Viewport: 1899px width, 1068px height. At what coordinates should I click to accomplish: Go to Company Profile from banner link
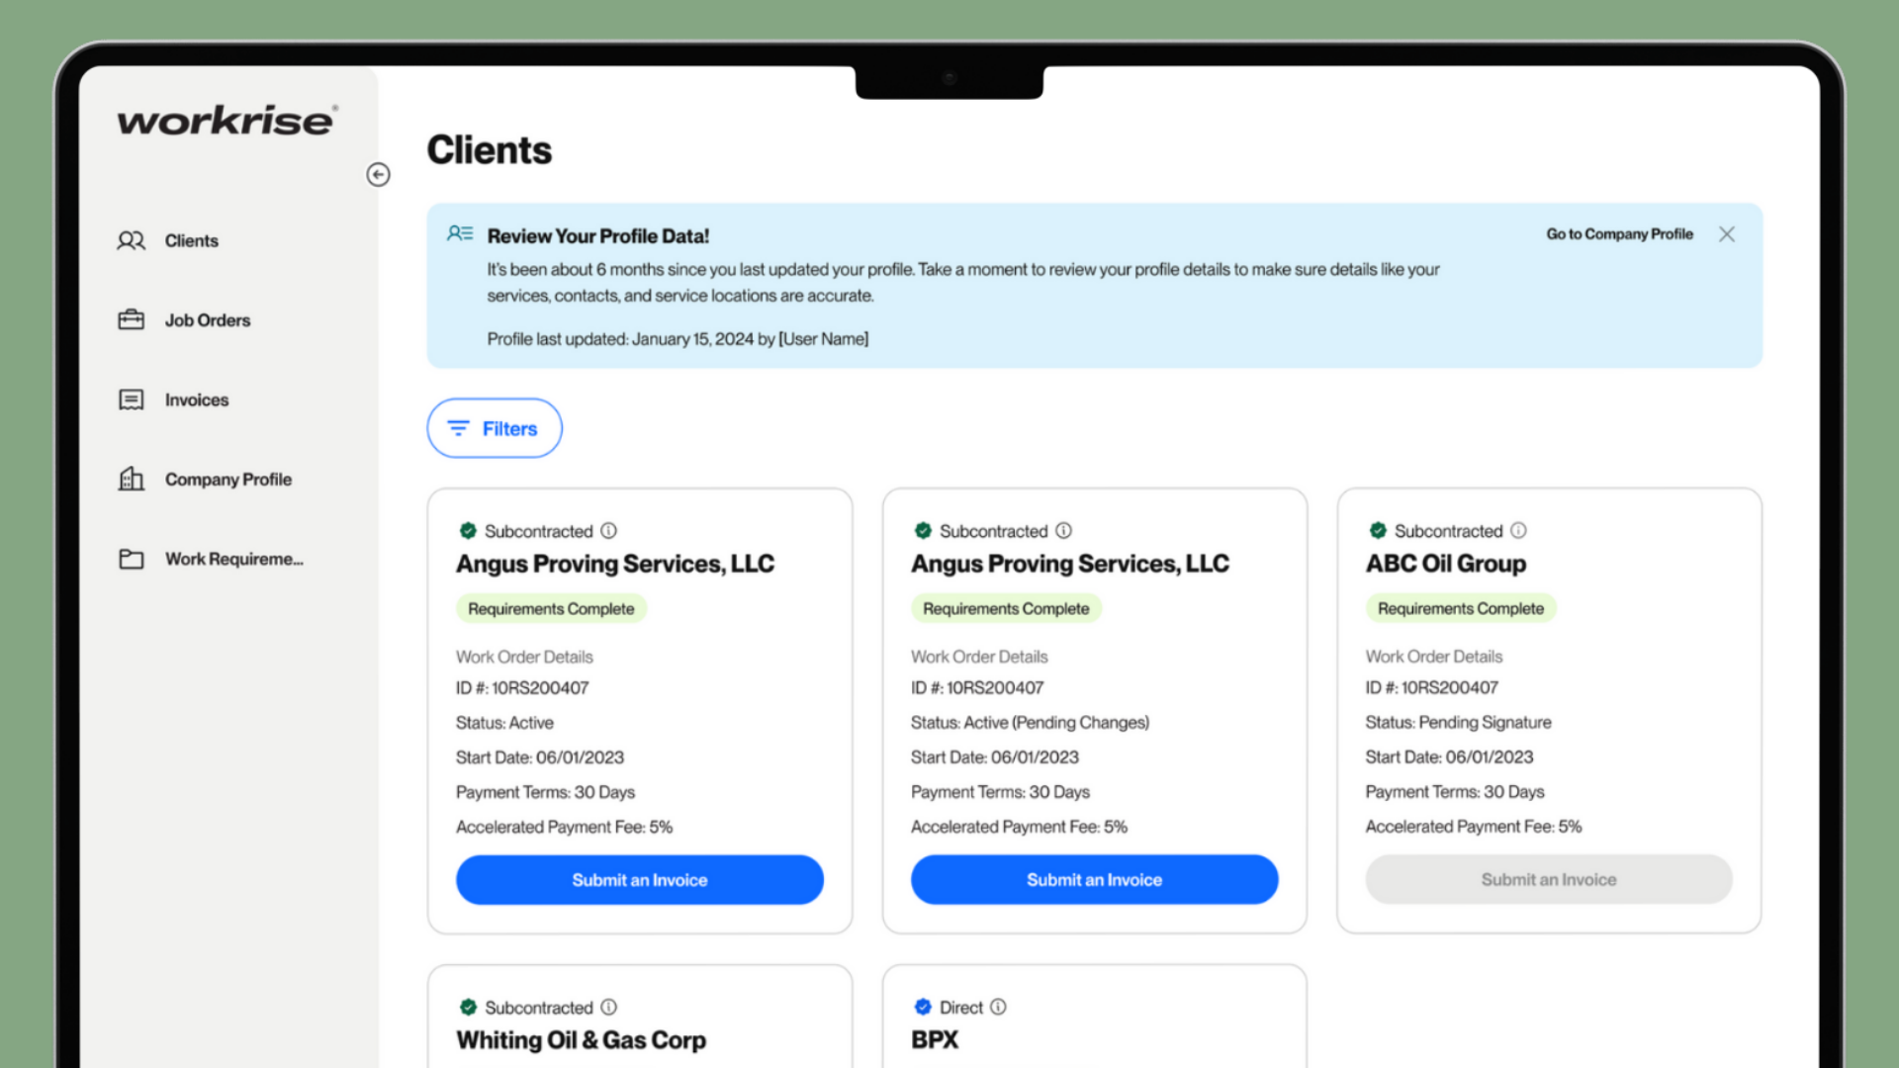click(1619, 234)
